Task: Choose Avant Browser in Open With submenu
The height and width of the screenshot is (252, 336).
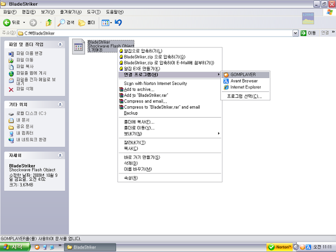Action: pos(245,81)
